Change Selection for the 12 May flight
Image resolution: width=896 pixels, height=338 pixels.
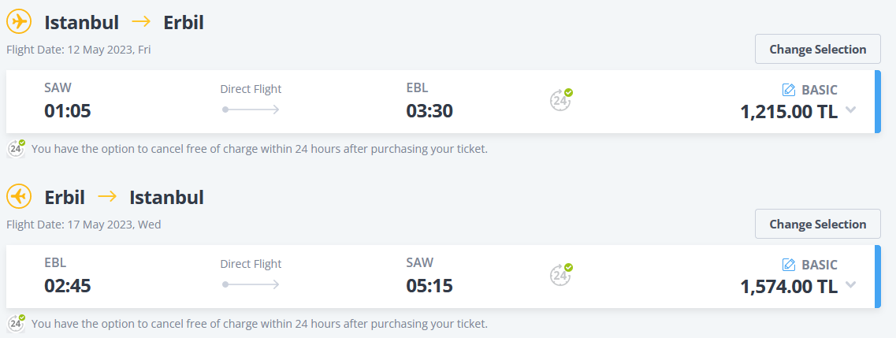[x=818, y=49]
